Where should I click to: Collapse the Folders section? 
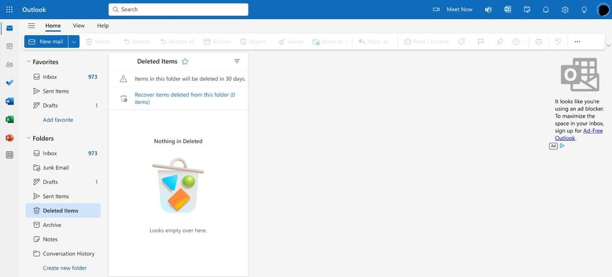[x=29, y=138]
